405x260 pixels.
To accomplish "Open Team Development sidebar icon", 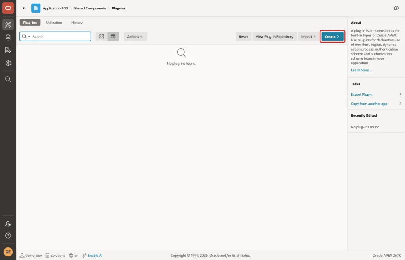I will click(x=8, y=50).
